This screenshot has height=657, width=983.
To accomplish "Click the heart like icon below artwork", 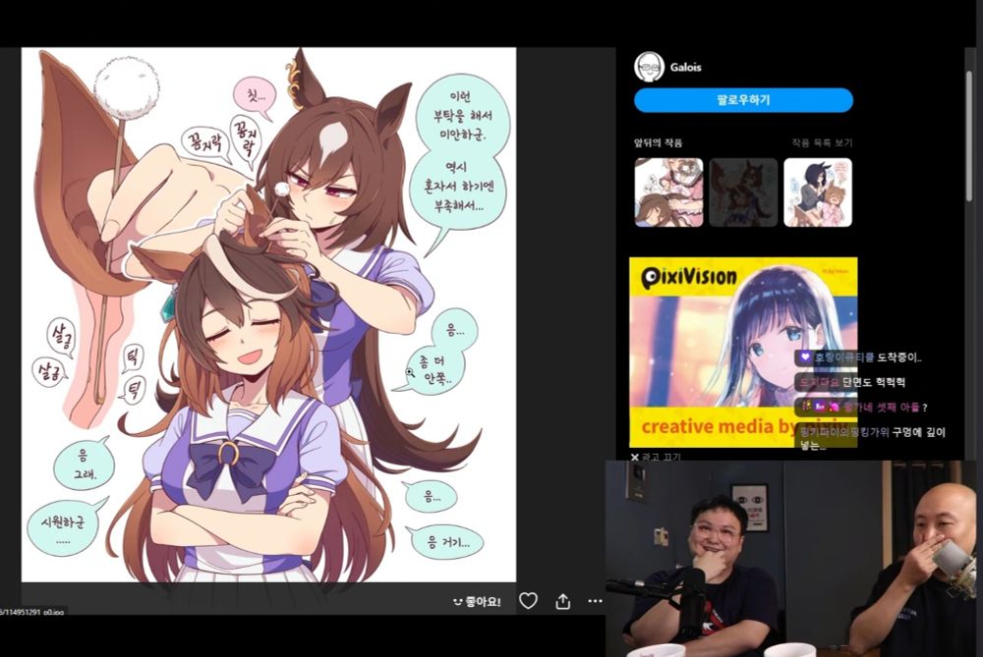I will tap(528, 601).
